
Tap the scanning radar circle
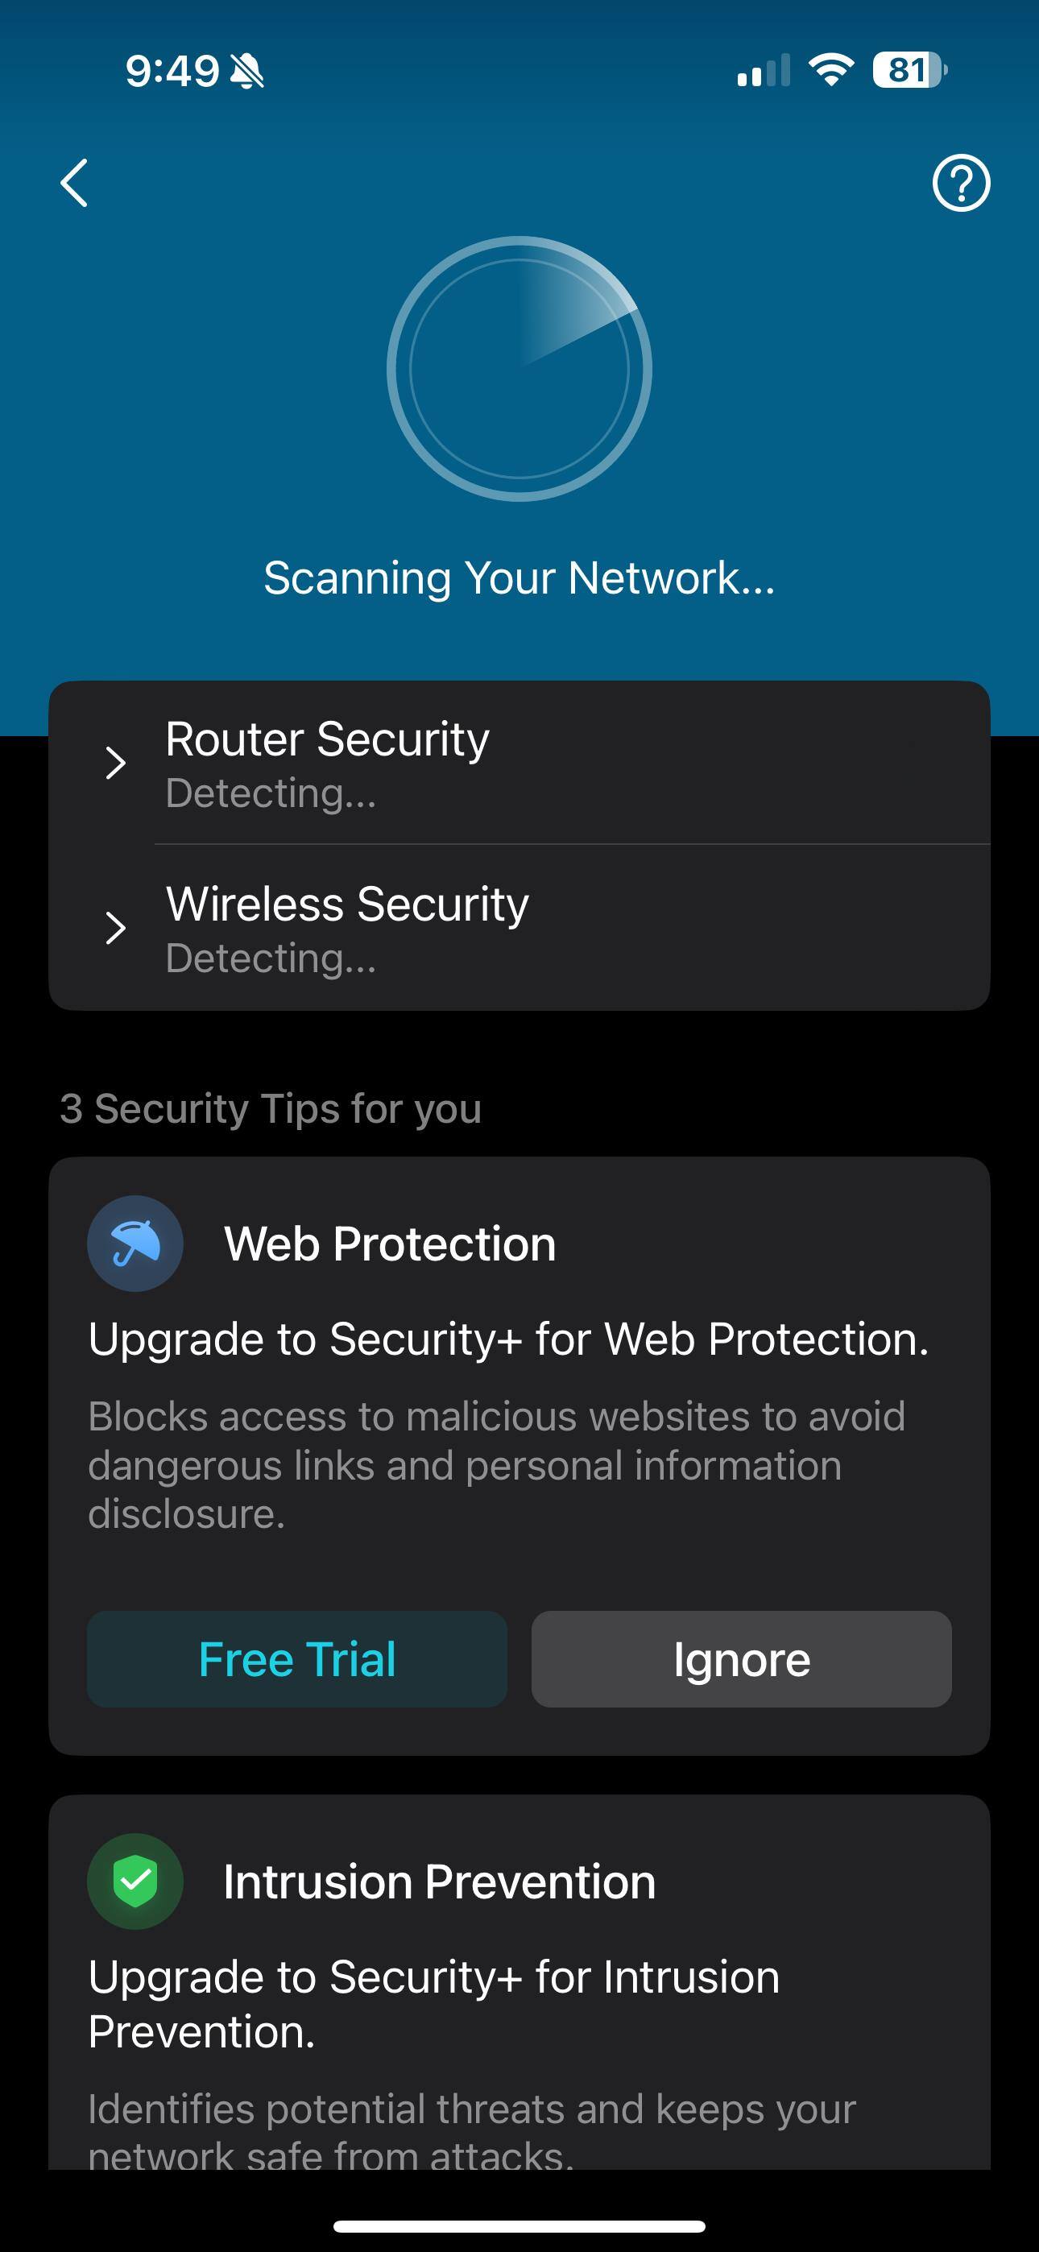[519, 368]
